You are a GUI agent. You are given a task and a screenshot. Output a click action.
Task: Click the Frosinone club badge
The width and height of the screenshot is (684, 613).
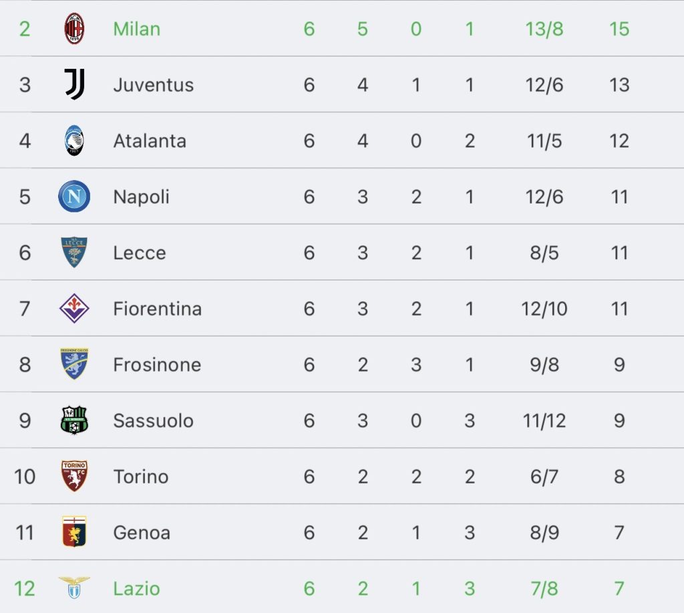coord(74,364)
